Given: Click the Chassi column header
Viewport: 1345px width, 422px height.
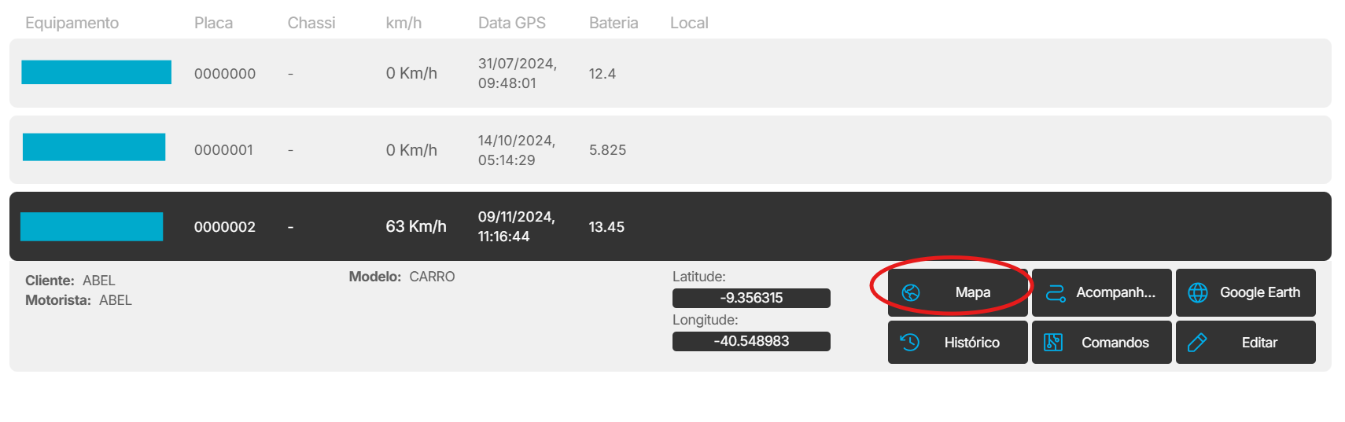Looking at the screenshot, I should coord(311,23).
